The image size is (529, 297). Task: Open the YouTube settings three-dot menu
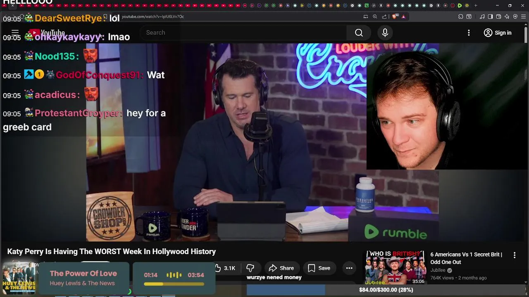point(469,33)
